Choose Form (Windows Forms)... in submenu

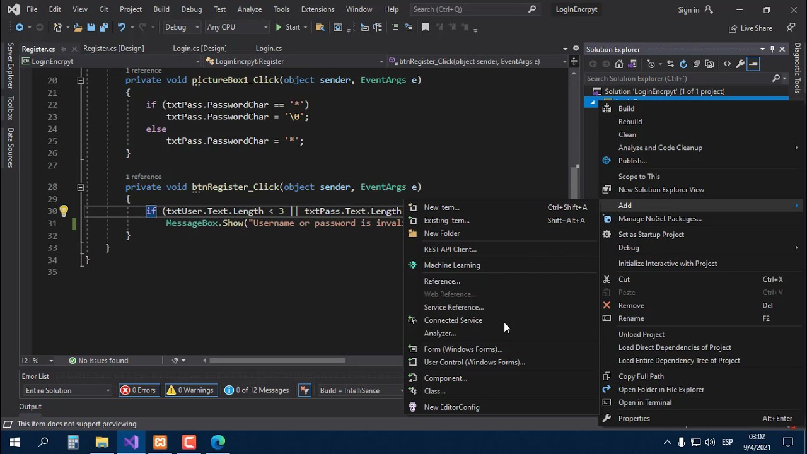coord(500,349)
